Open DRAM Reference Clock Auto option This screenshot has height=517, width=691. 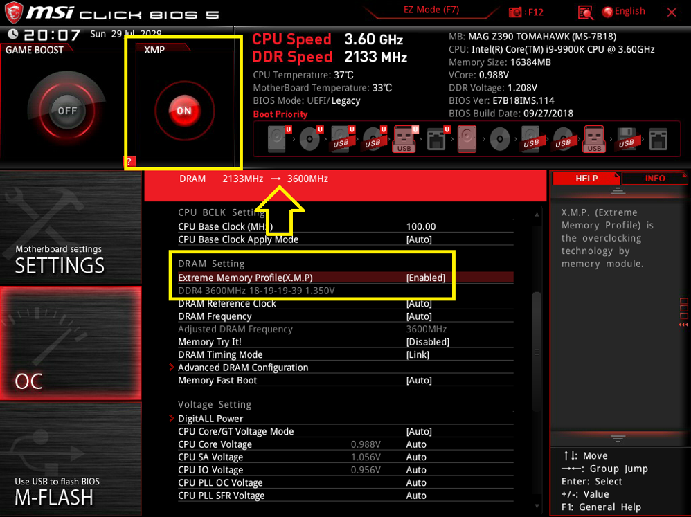[419, 303]
